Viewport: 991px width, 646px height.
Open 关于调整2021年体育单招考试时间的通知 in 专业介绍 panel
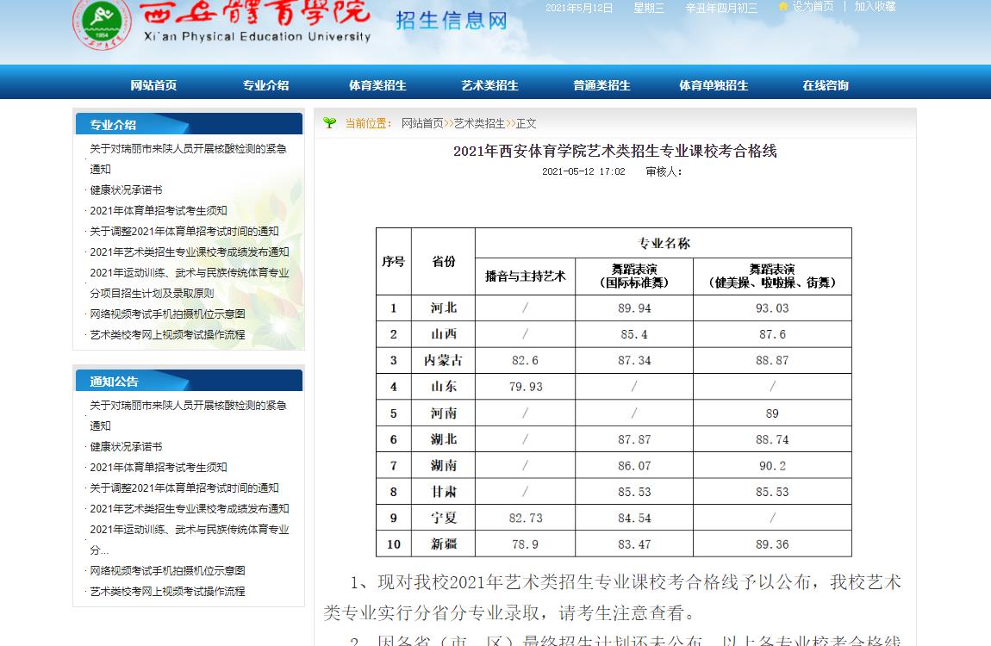coord(184,232)
